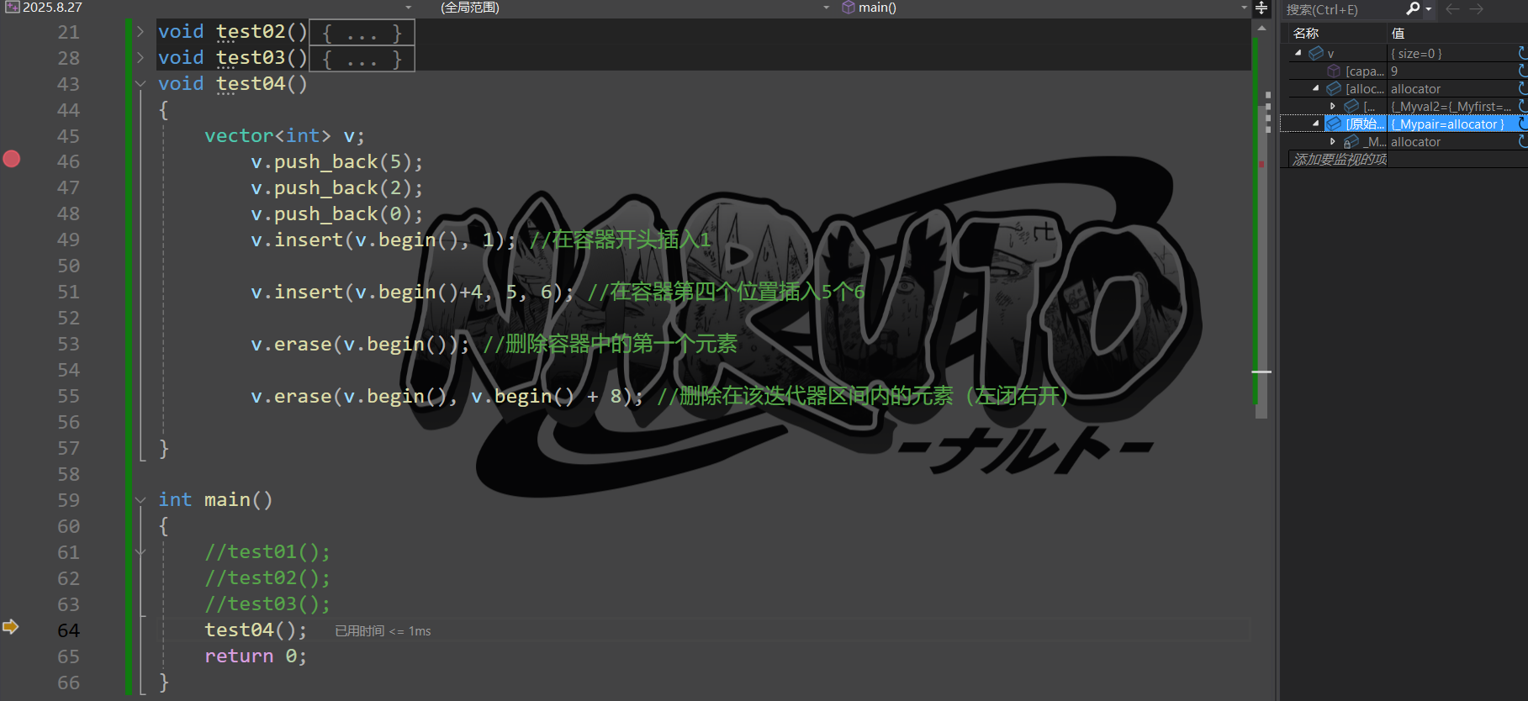1528x701 pixels.
Task: Focus the watch search box (Ctrl+E)
Action: (x=1342, y=9)
